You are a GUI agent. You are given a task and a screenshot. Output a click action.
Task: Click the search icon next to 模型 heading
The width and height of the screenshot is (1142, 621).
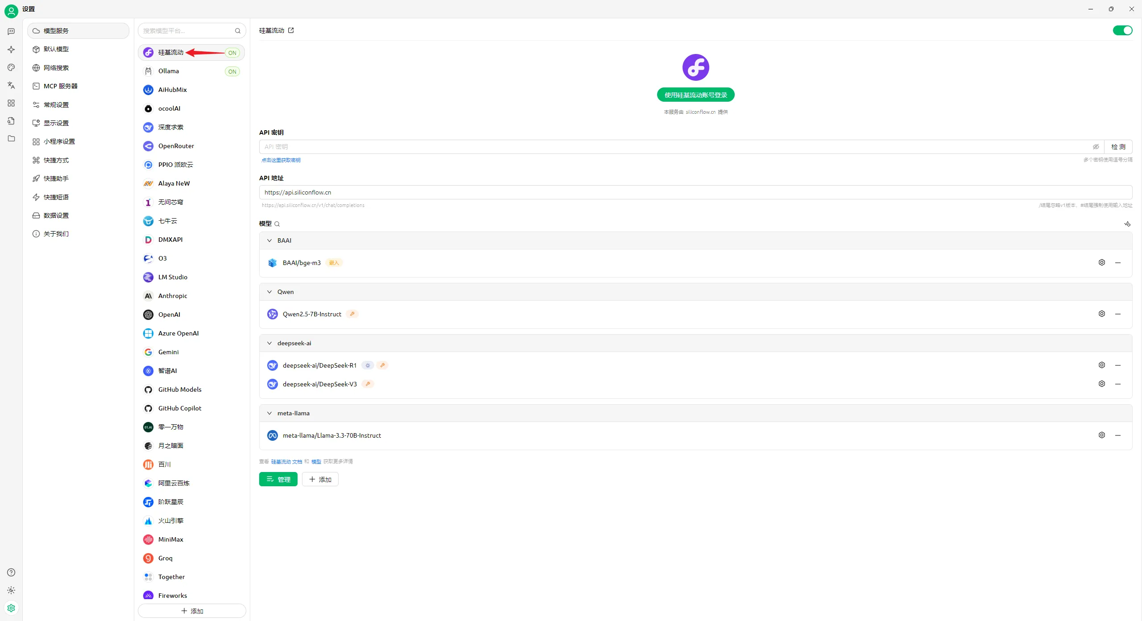[277, 224]
